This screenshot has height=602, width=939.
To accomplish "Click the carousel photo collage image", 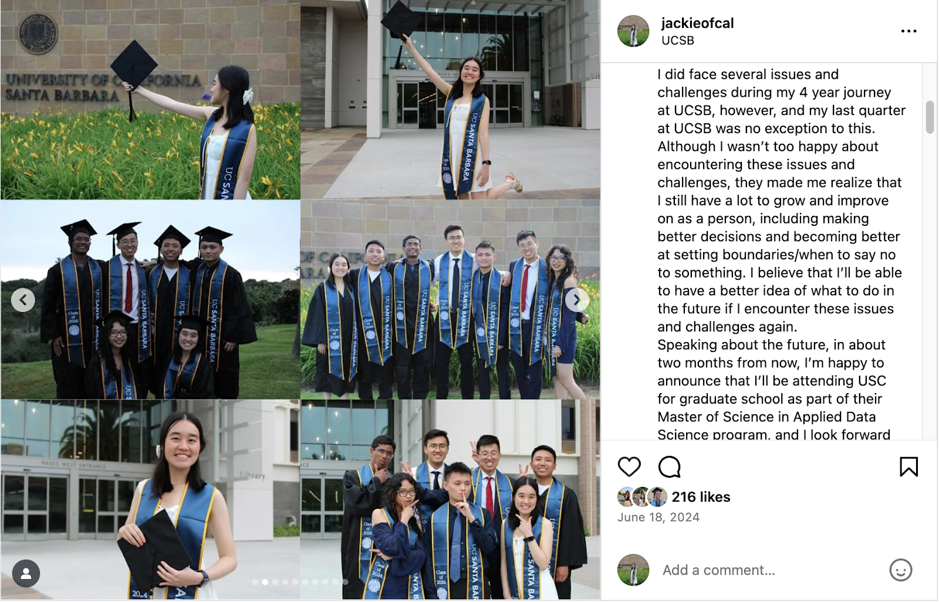I will point(300,300).
